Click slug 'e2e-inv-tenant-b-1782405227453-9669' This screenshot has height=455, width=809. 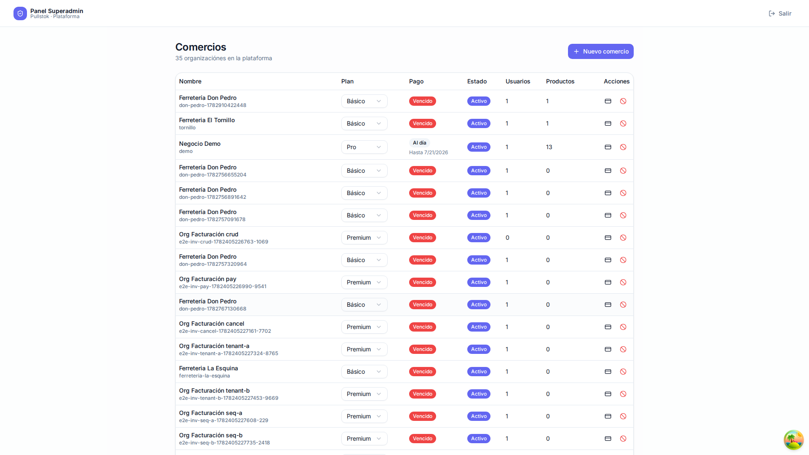tap(228, 398)
